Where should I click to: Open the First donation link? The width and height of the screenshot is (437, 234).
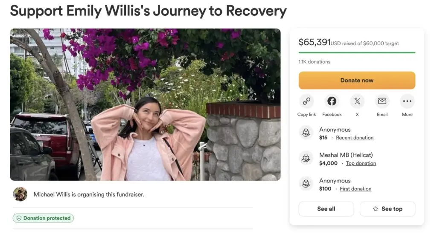click(355, 189)
